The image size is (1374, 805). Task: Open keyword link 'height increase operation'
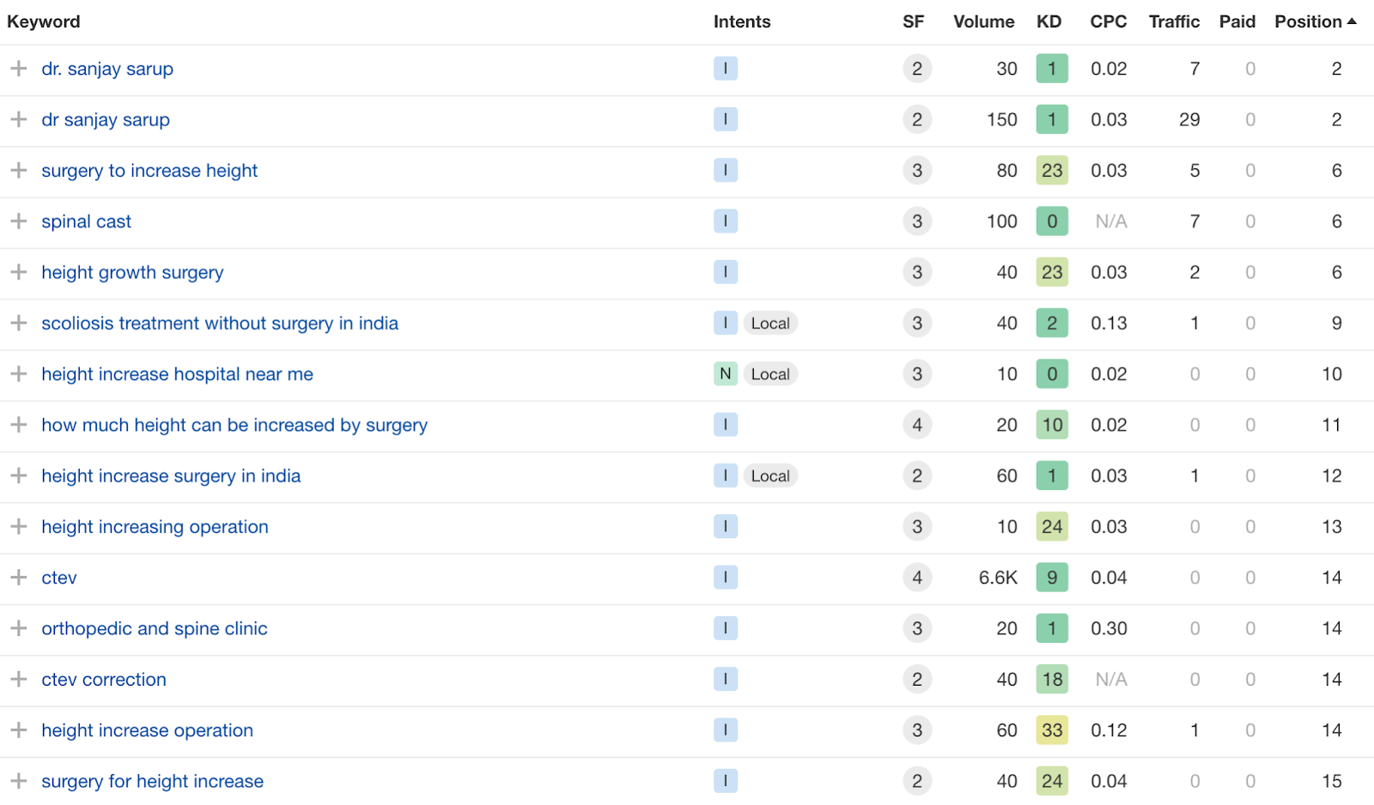pos(148,730)
